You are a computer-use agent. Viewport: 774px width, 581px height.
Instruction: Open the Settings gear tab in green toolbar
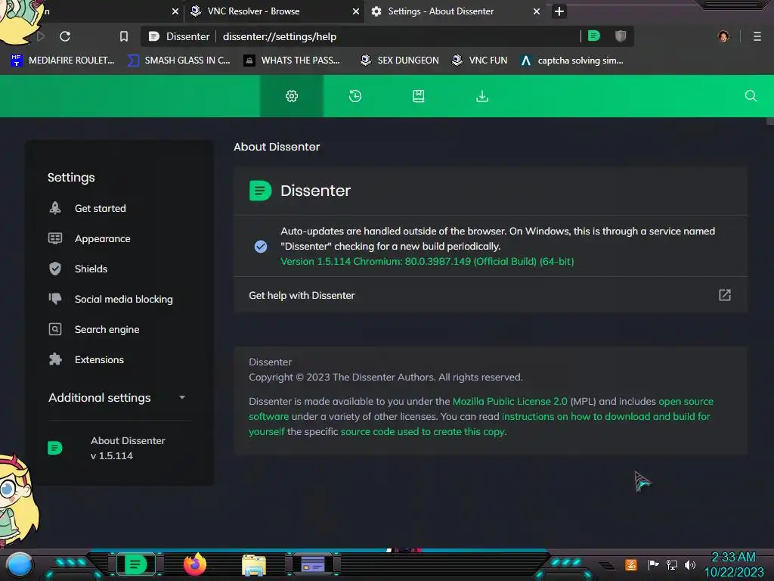pyautogui.click(x=292, y=96)
